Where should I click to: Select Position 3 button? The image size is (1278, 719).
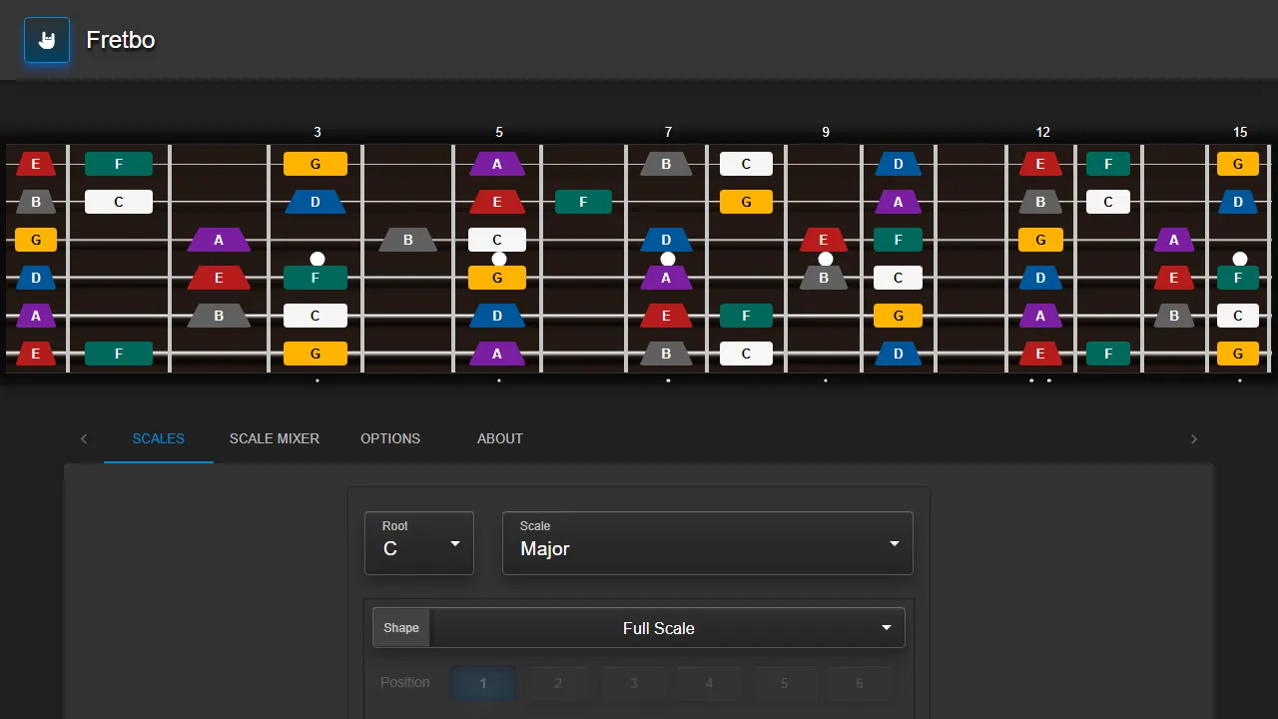(633, 683)
